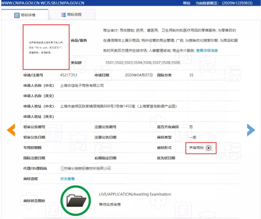Select the header data date 2020年12月08日
Image resolution: width=261 pixels, height=219 pixels.
coord(237,3)
